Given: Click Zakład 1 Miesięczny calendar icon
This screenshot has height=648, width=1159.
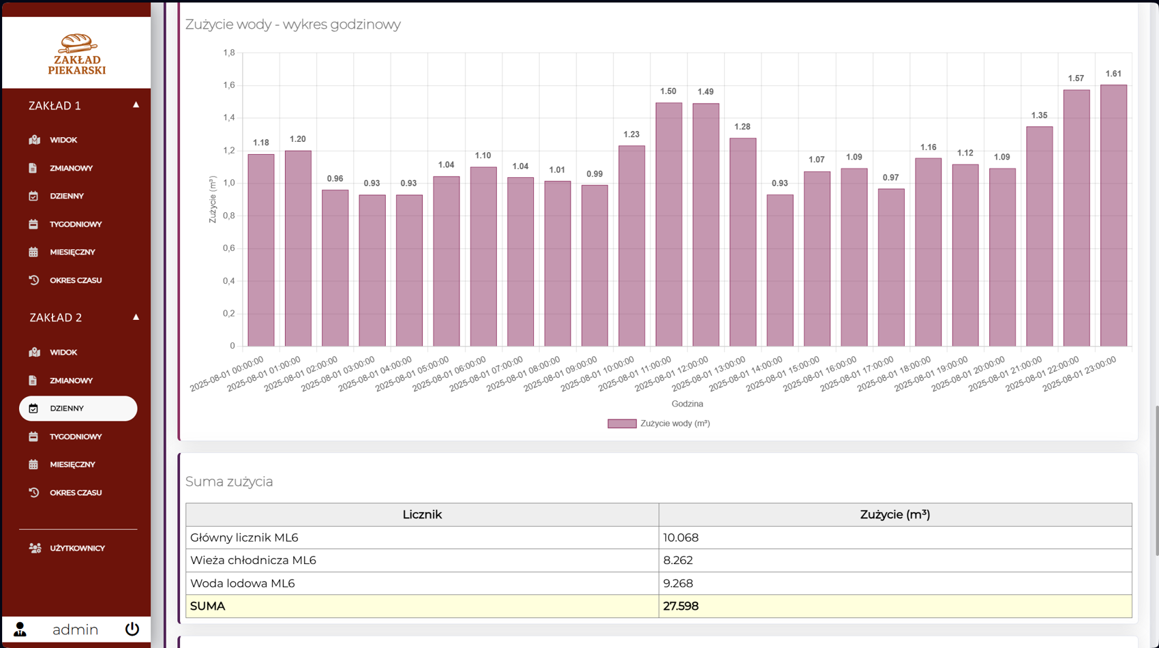Looking at the screenshot, I should 33,252.
